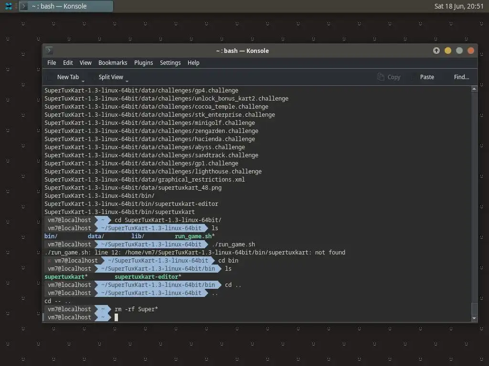Viewport: 489px width, 366px height.
Task: Open the File menu
Action: [52, 63]
